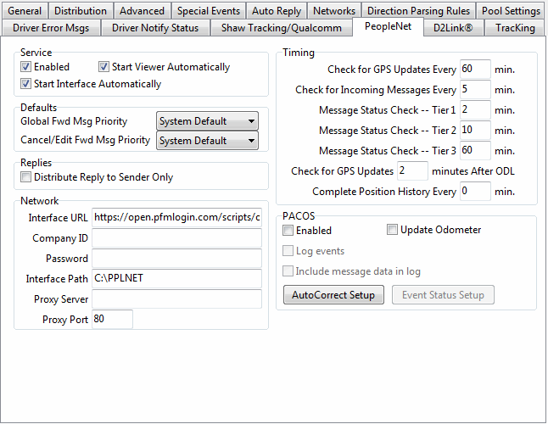Open the Auto Reply tab
Image resolution: width=548 pixels, height=424 pixels.
pyautogui.click(x=277, y=11)
